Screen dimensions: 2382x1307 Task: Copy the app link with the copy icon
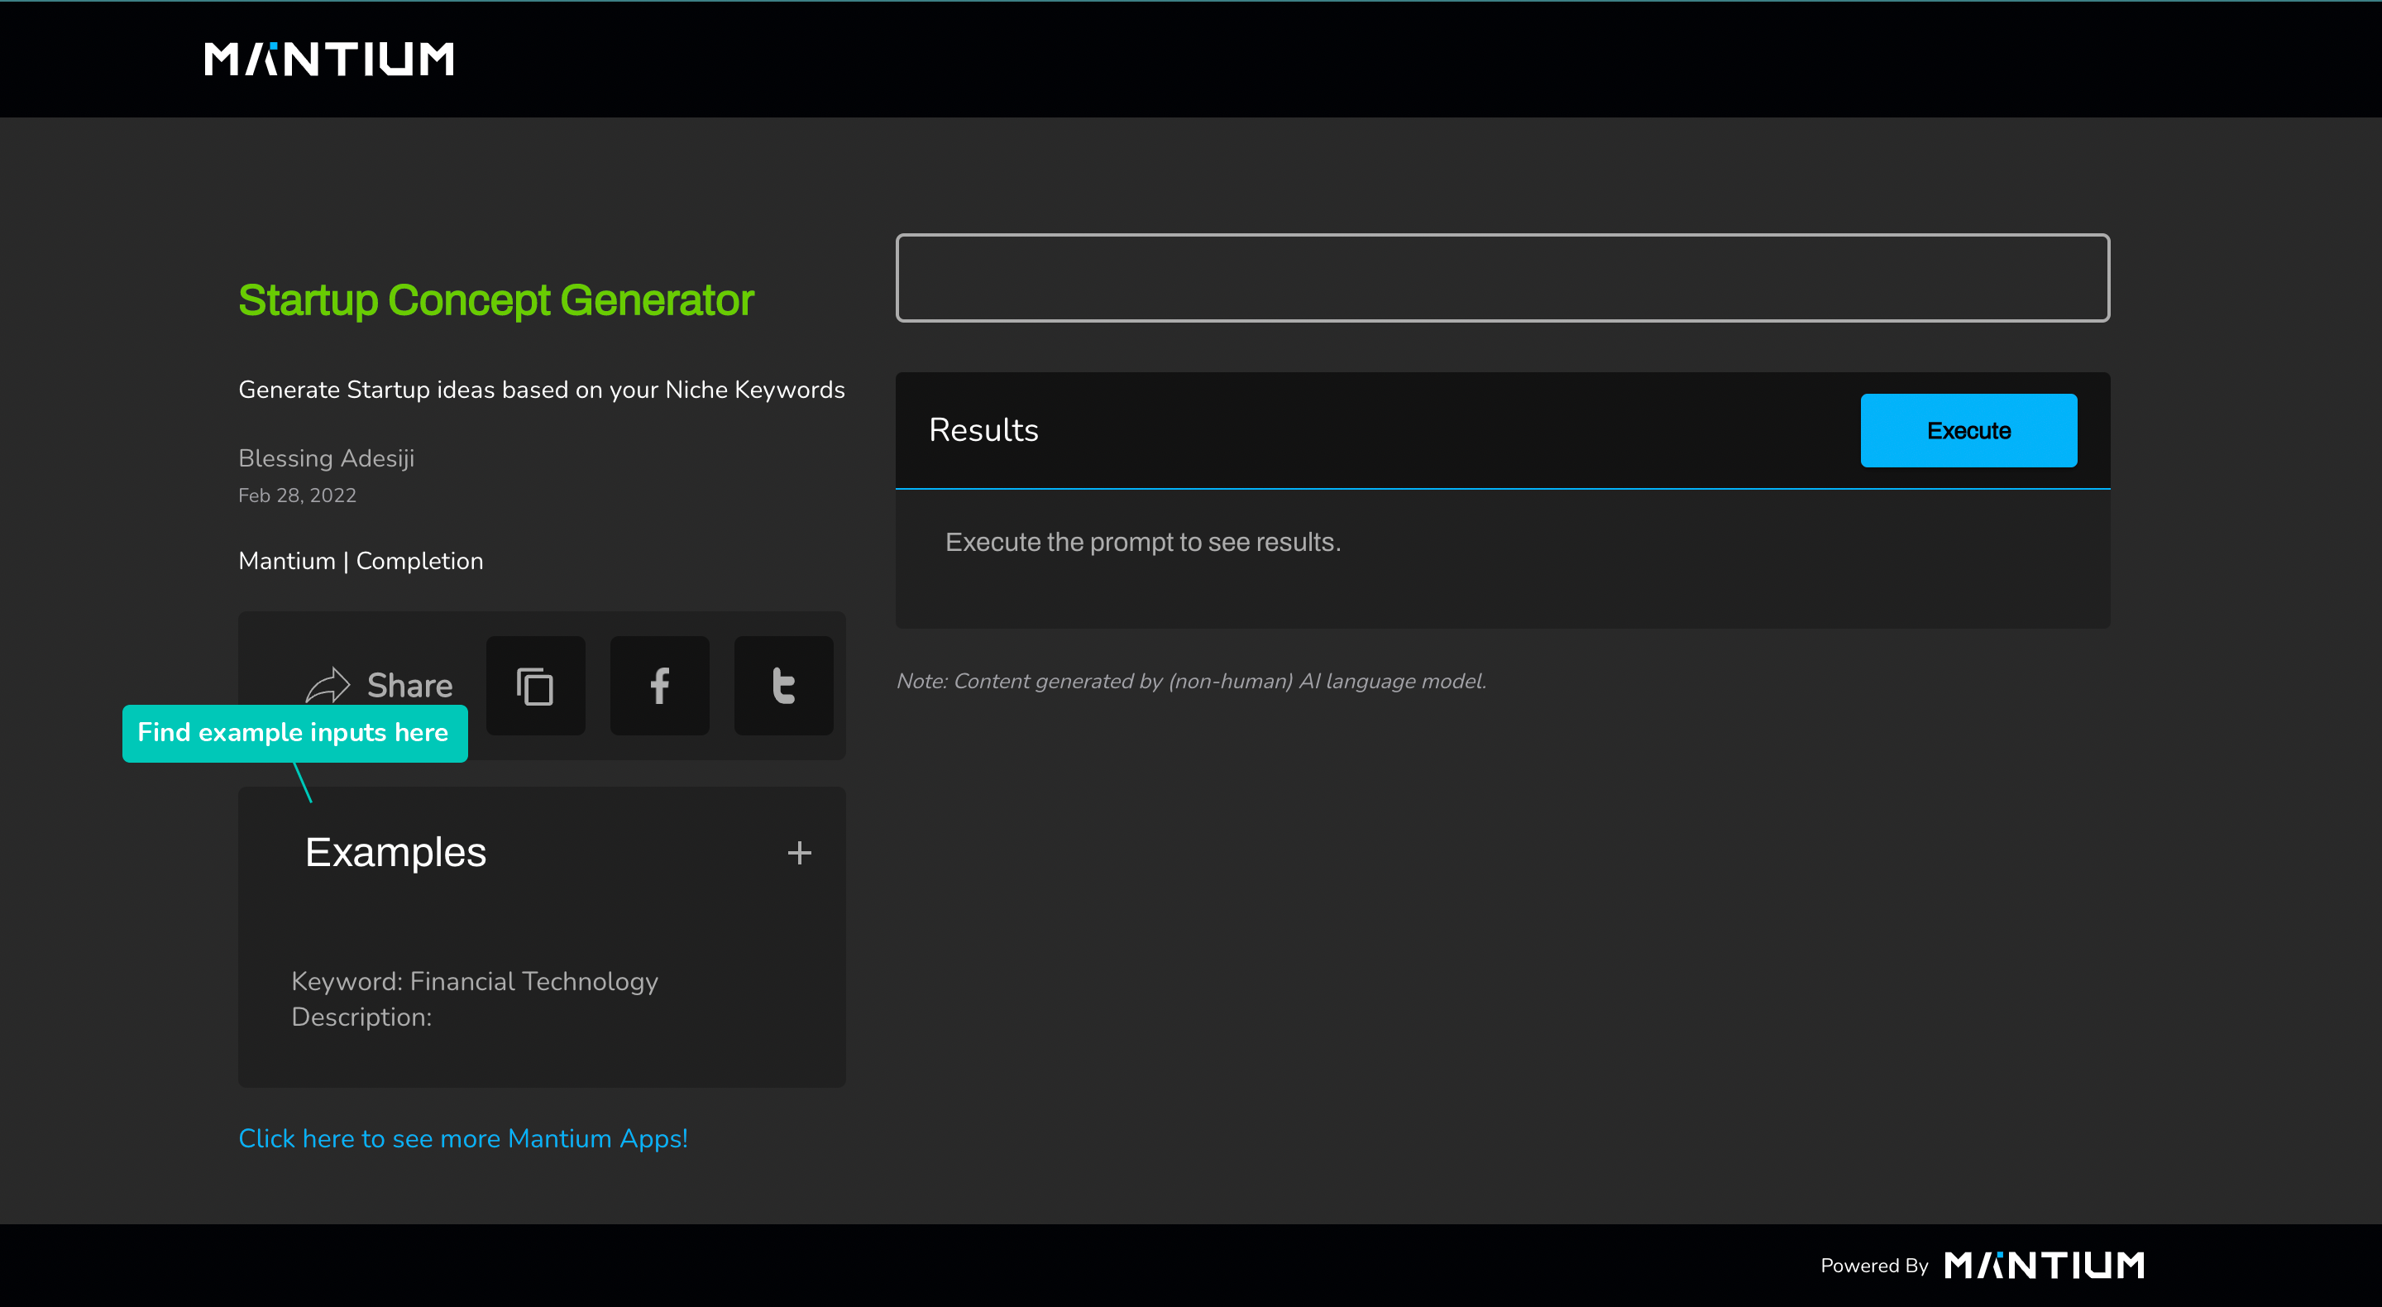coord(535,686)
